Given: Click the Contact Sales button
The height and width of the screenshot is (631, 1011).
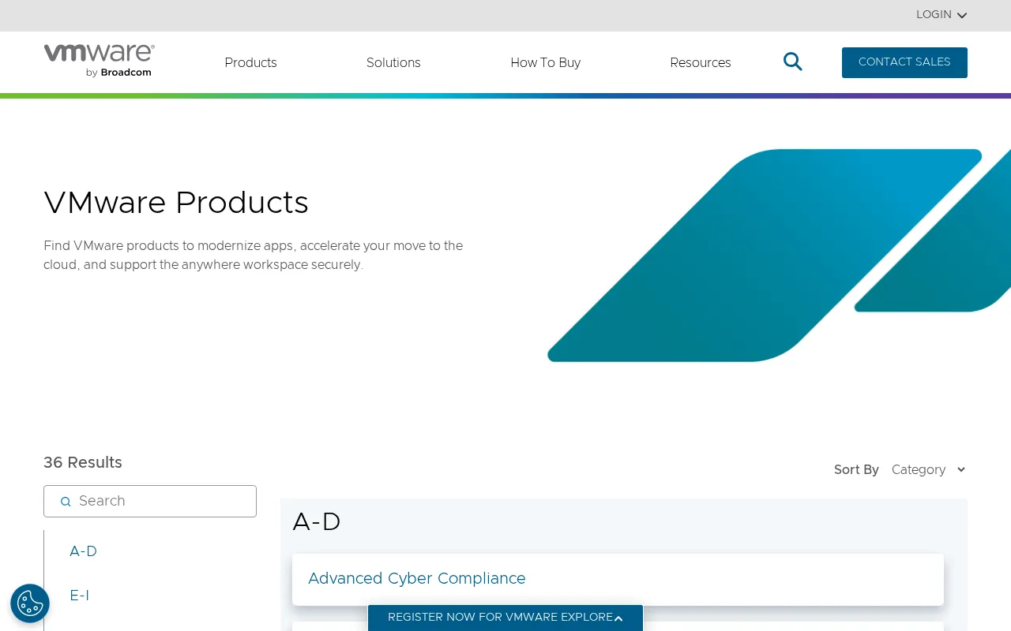Looking at the screenshot, I should tap(904, 62).
